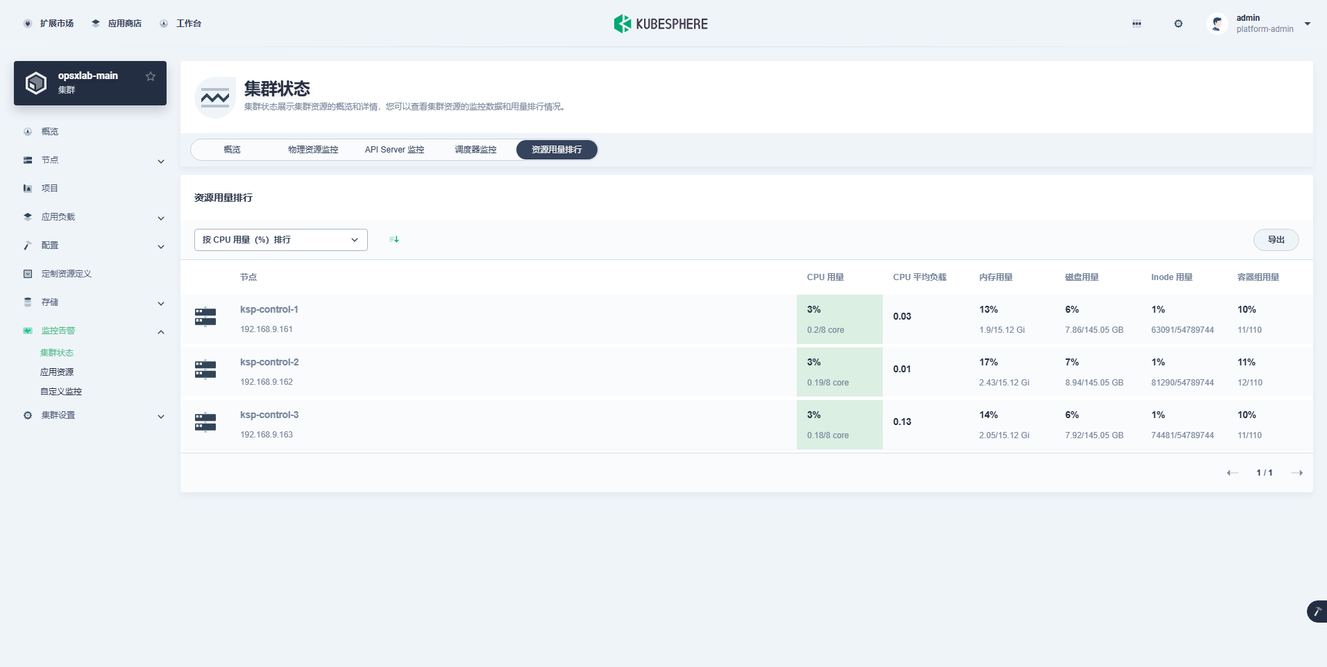Switch to the 物理资源监控 tab
1327x667 pixels.
tap(313, 150)
